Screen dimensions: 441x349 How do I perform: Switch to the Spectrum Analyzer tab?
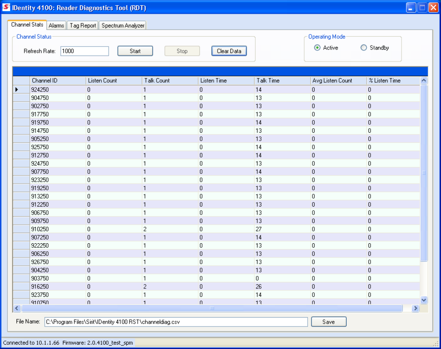point(123,26)
